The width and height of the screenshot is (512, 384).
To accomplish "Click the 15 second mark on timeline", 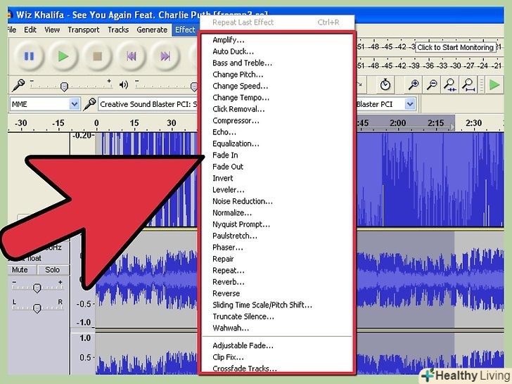I will 134,123.
